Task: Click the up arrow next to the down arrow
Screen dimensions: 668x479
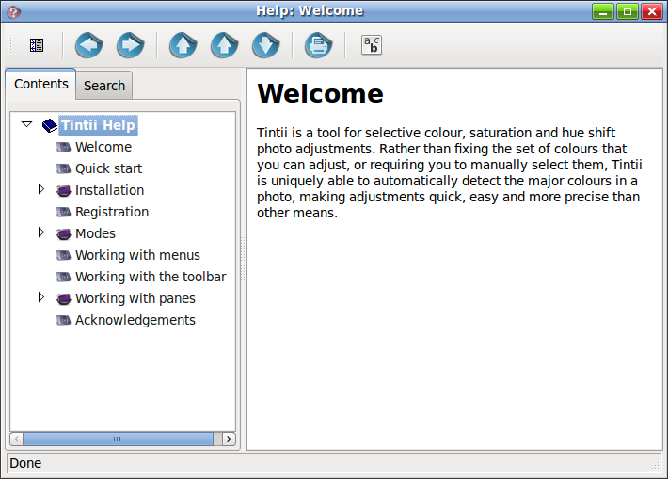Action: 225,45
